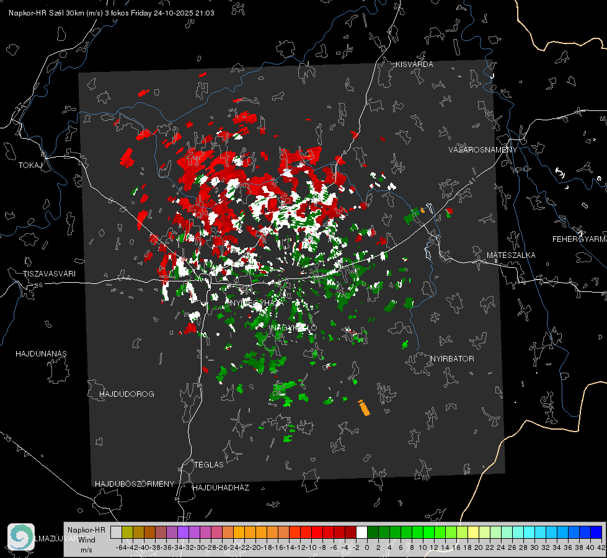
Task: Click the road number 36 near Tiszavasvári
Action: tap(38, 285)
